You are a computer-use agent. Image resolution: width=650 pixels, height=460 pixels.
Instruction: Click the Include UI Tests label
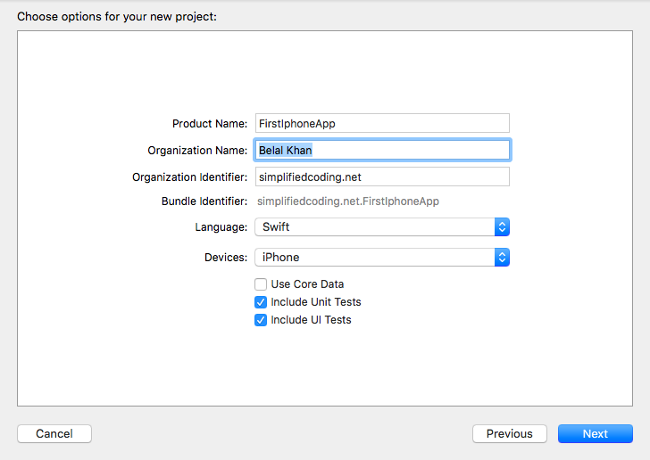311,320
